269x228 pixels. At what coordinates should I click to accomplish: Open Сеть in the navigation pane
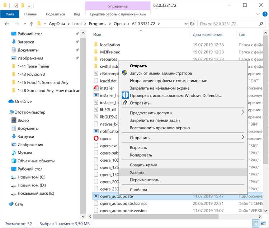point(19,204)
